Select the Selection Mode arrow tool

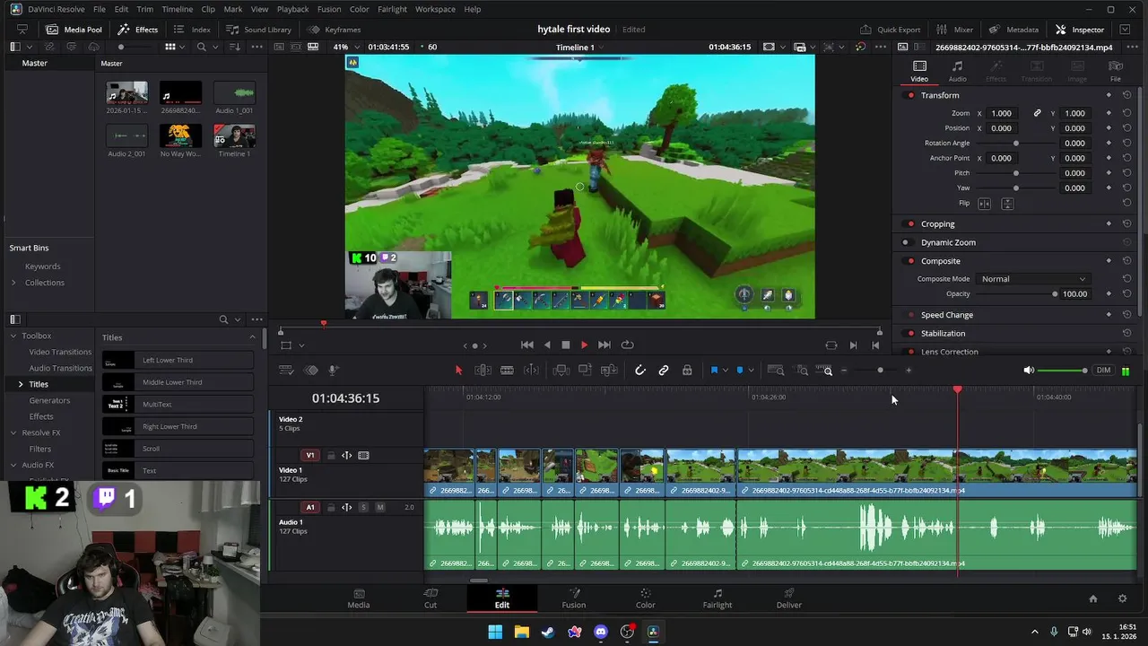point(458,370)
